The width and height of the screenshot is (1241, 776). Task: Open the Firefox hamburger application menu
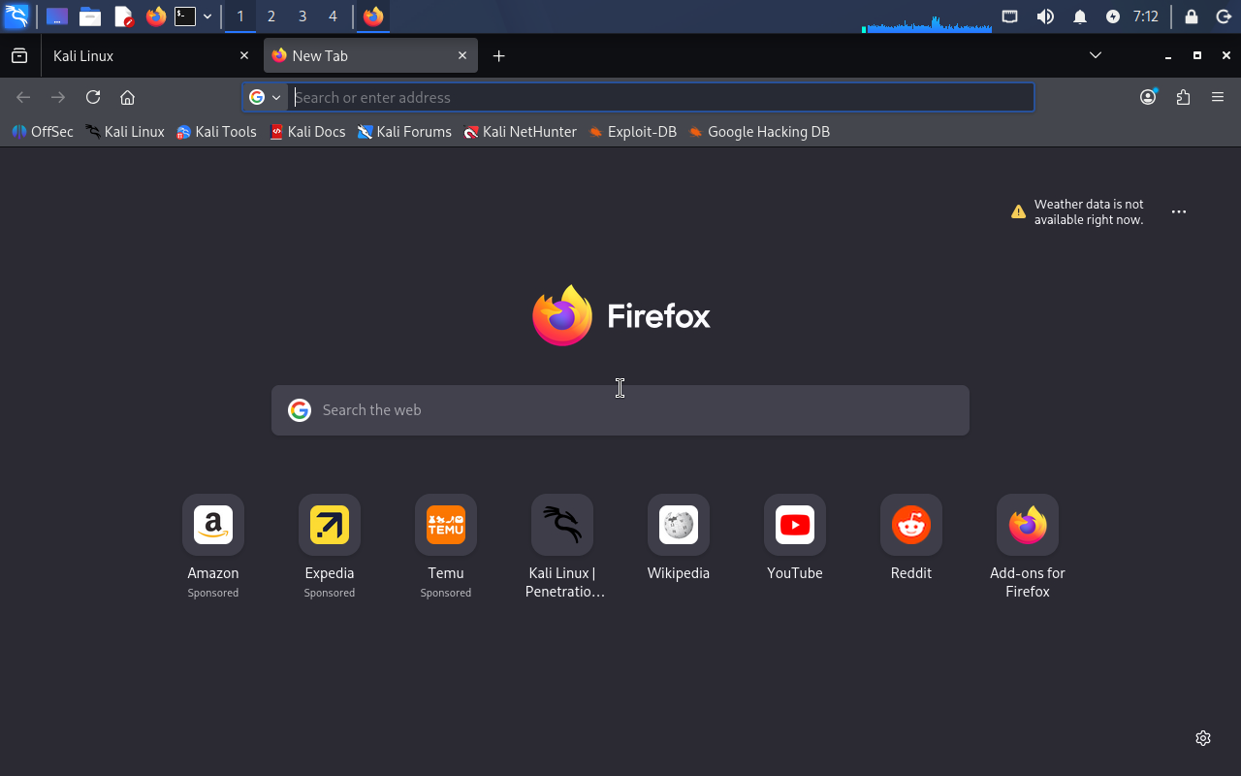1218,97
